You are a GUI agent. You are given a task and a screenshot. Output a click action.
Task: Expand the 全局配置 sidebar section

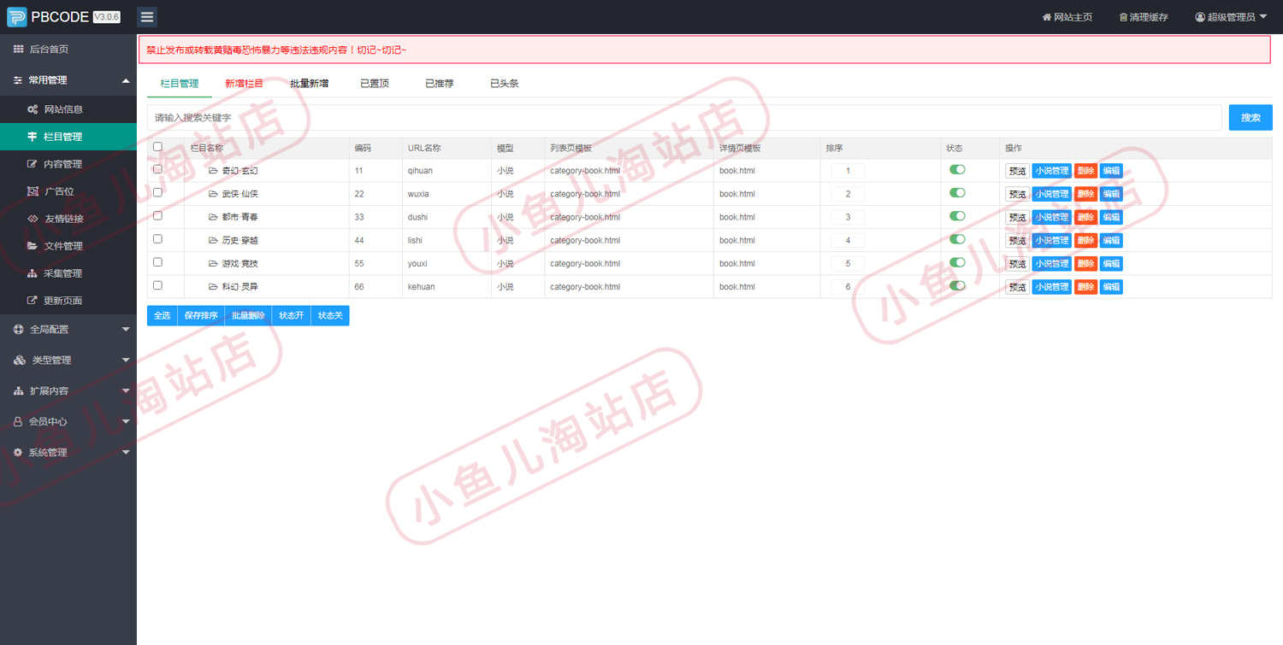68,329
